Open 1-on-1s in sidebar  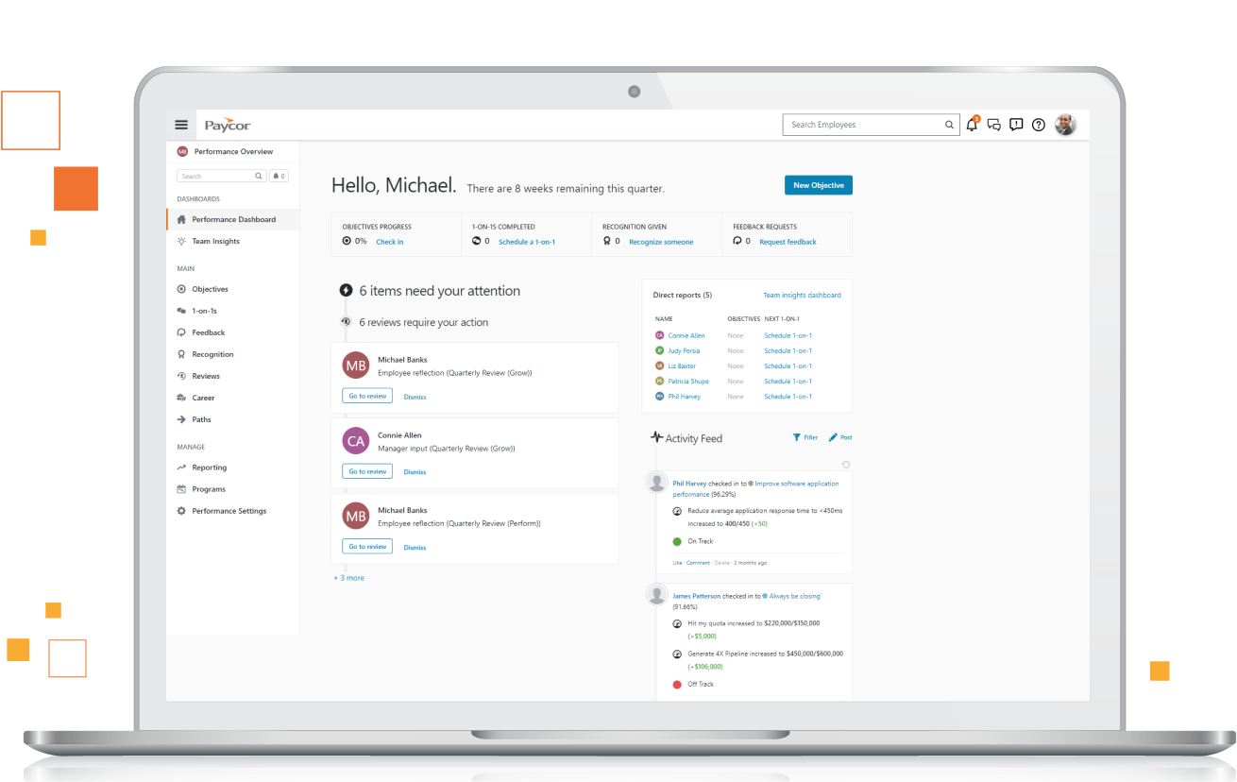pyautogui.click(x=204, y=311)
